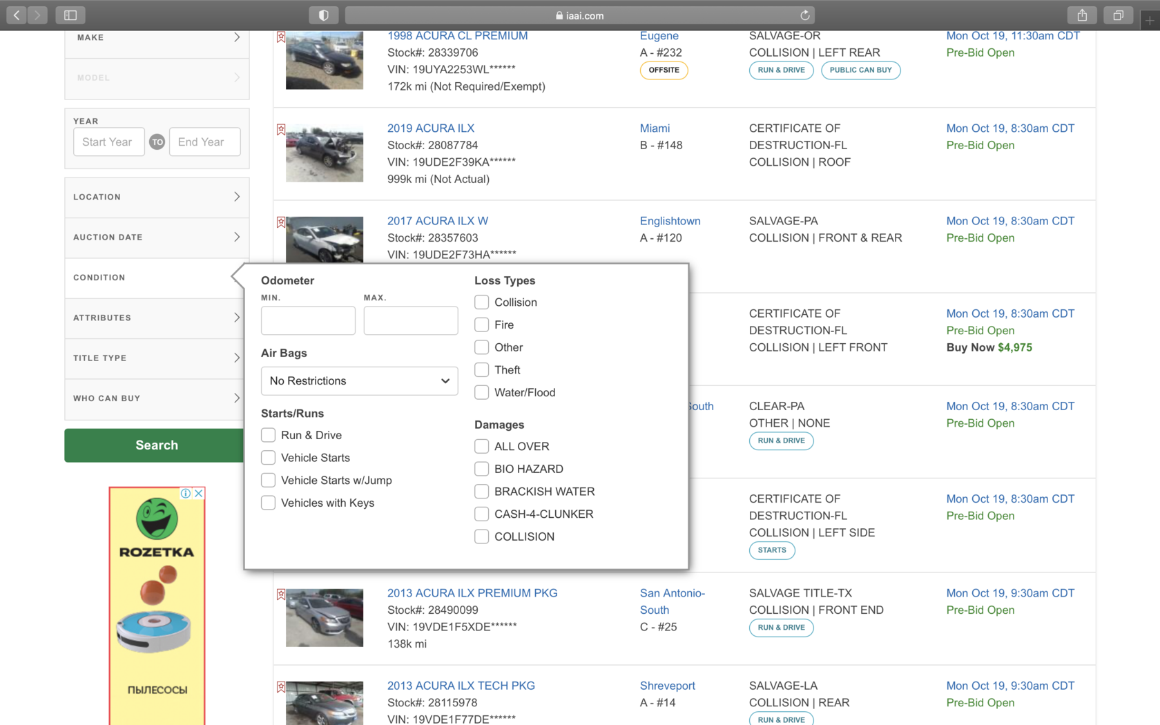
Task: Go back in Safari browser
Action: [17, 14]
